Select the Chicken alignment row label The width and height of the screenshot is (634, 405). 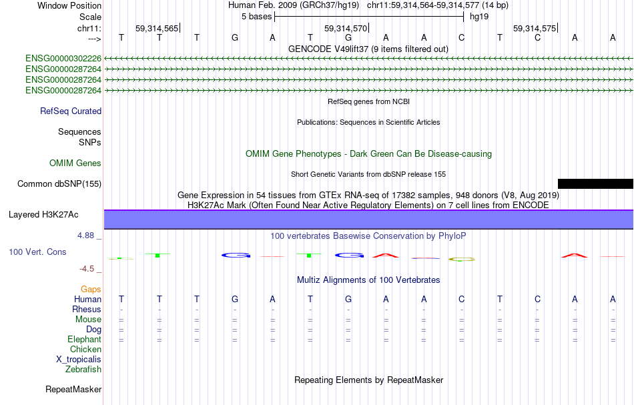pyautogui.click(x=85, y=349)
